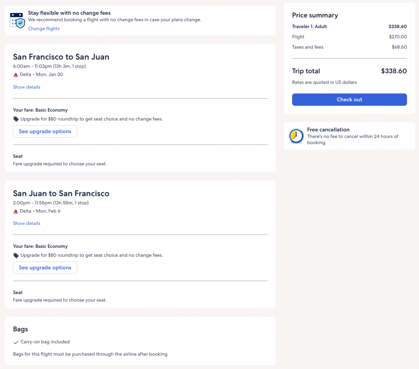Click the clock icon beside Free cancellation
Image resolution: width=419 pixels, height=369 pixels.
296,136
